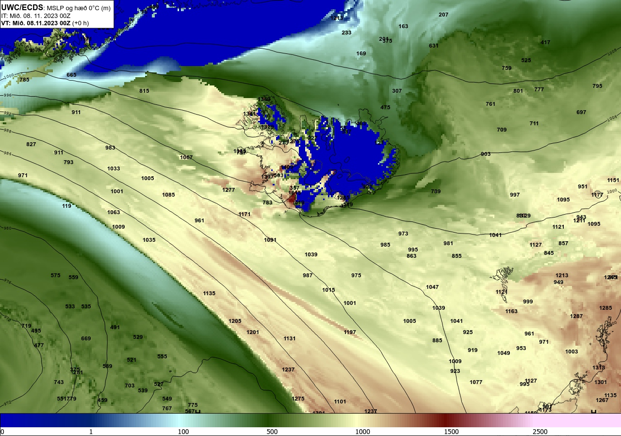The image size is (621, 436).
Task: Click the map value 697
Action: [581, 112]
